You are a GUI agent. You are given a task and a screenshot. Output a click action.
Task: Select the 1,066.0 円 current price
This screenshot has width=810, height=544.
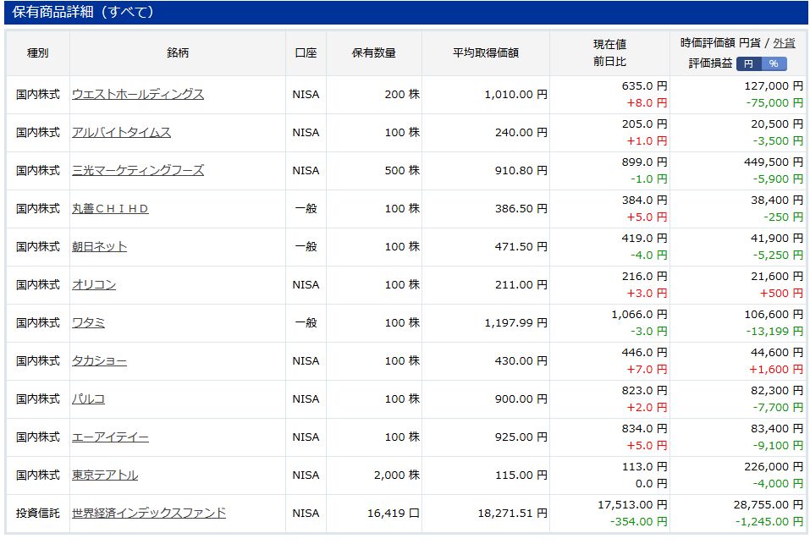pos(639,315)
